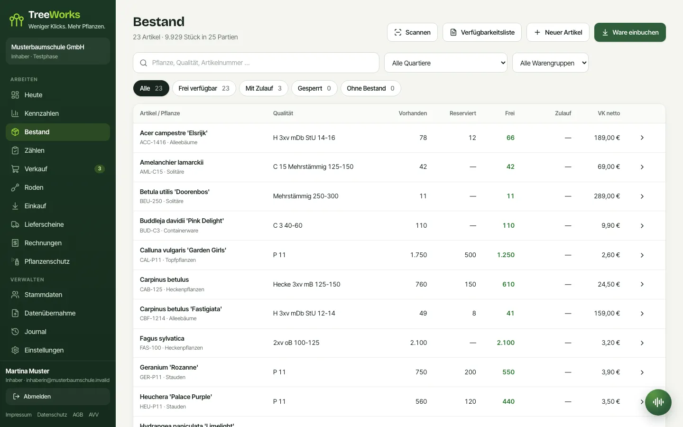The width and height of the screenshot is (683, 427).
Task: Expand the Carpinus betulus 'Fastigiata' row chevron
Action: click(x=642, y=314)
